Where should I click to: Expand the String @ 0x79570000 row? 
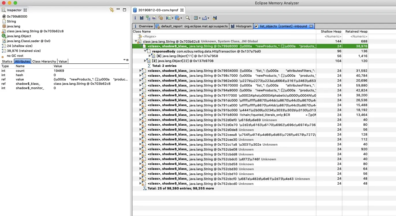(141, 85)
